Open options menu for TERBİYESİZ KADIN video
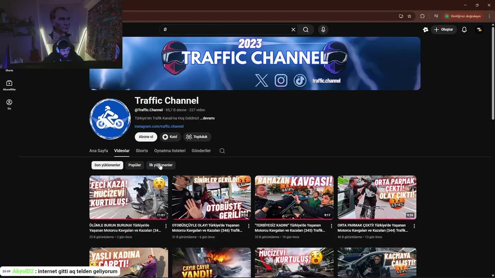This screenshot has width=495, height=278. pos(331,226)
